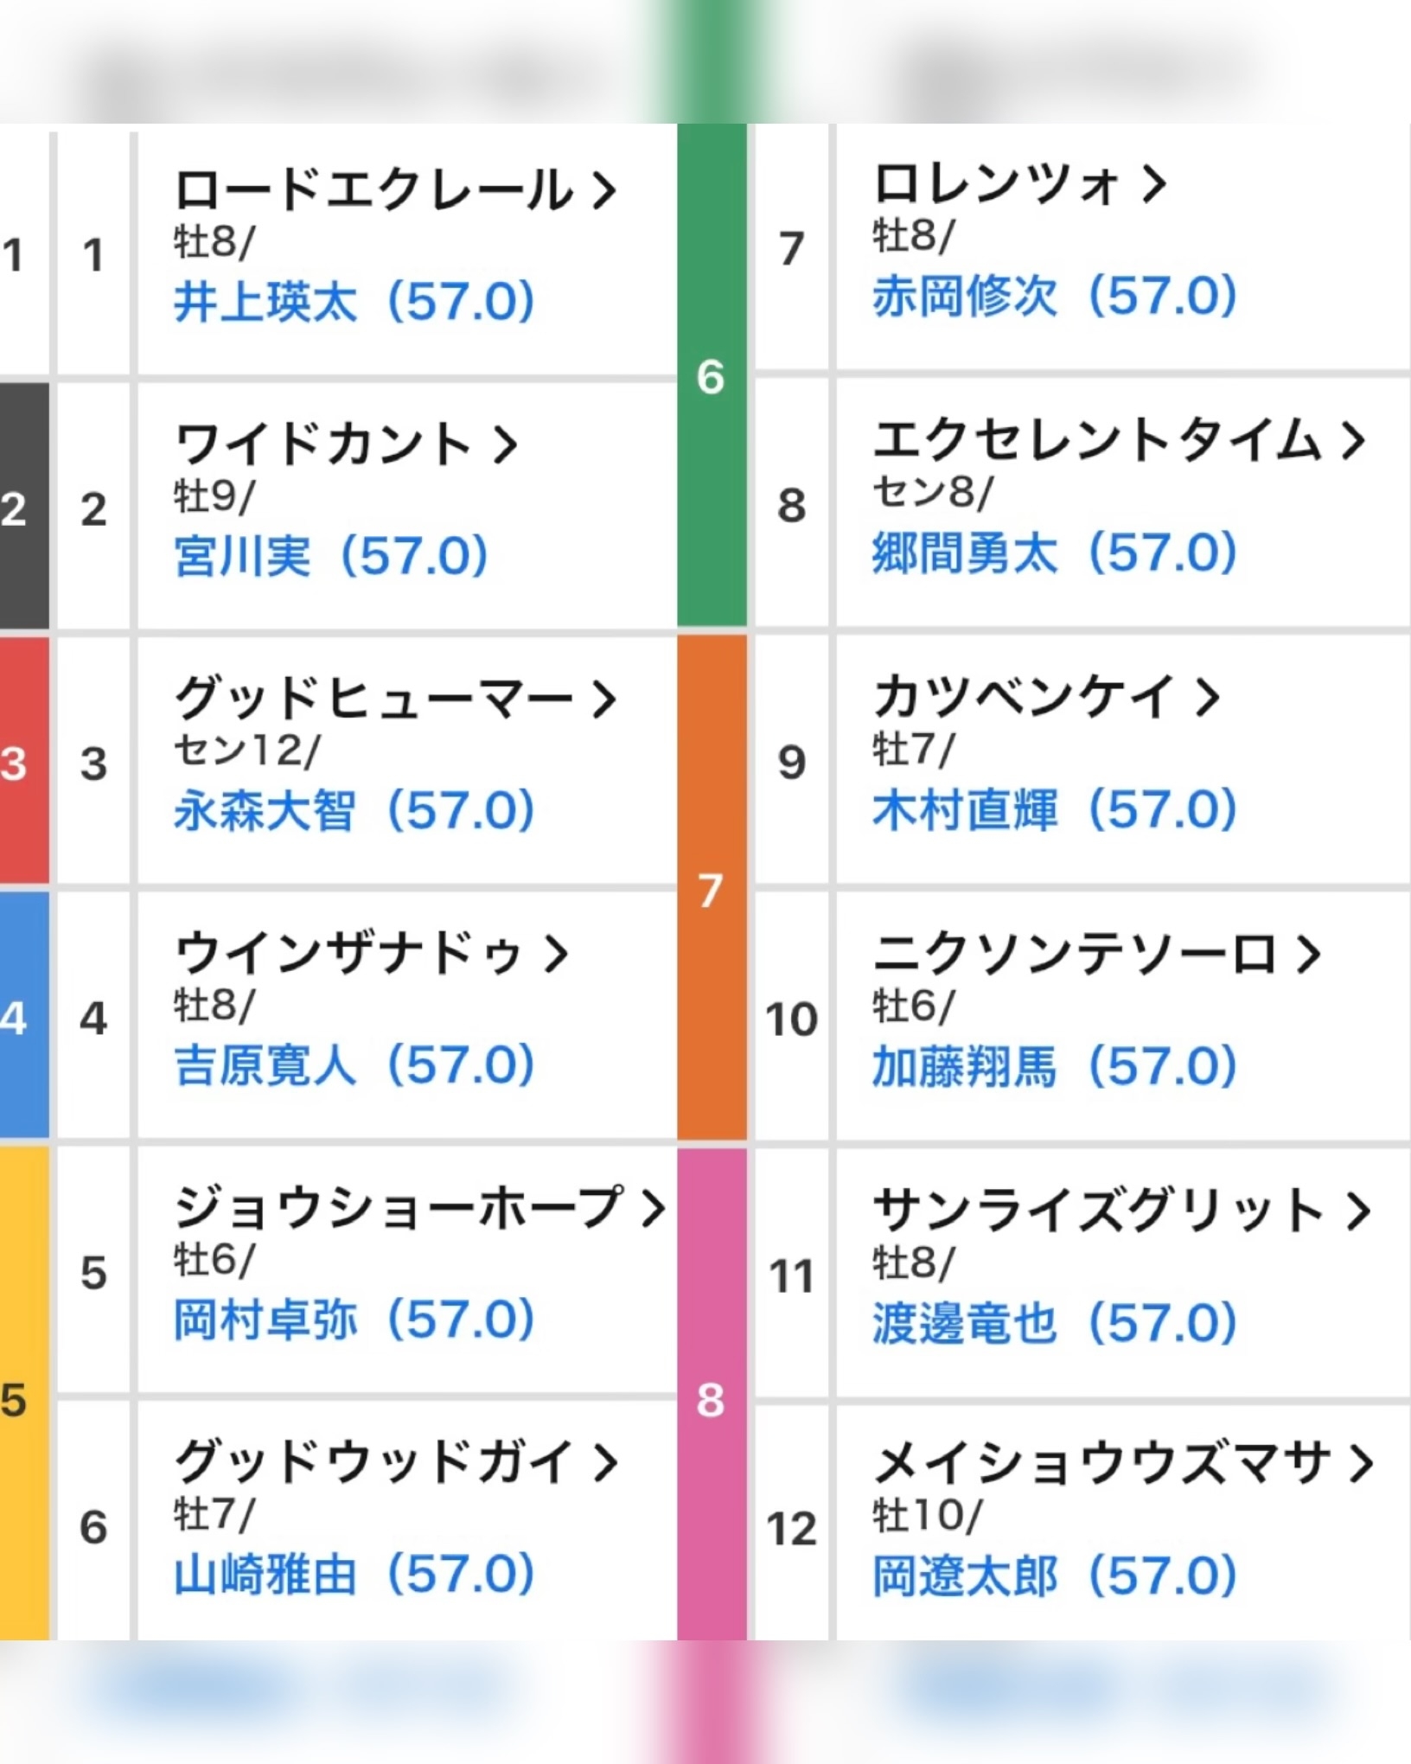Image resolution: width=1411 pixels, height=1764 pixels.
Task: Expand the chevron beside ロードエクレール
Action: coord(604,190)
